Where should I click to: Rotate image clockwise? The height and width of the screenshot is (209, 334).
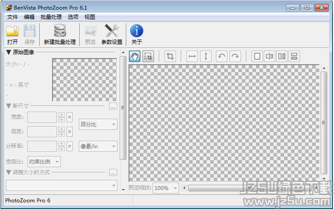point(235,57)
